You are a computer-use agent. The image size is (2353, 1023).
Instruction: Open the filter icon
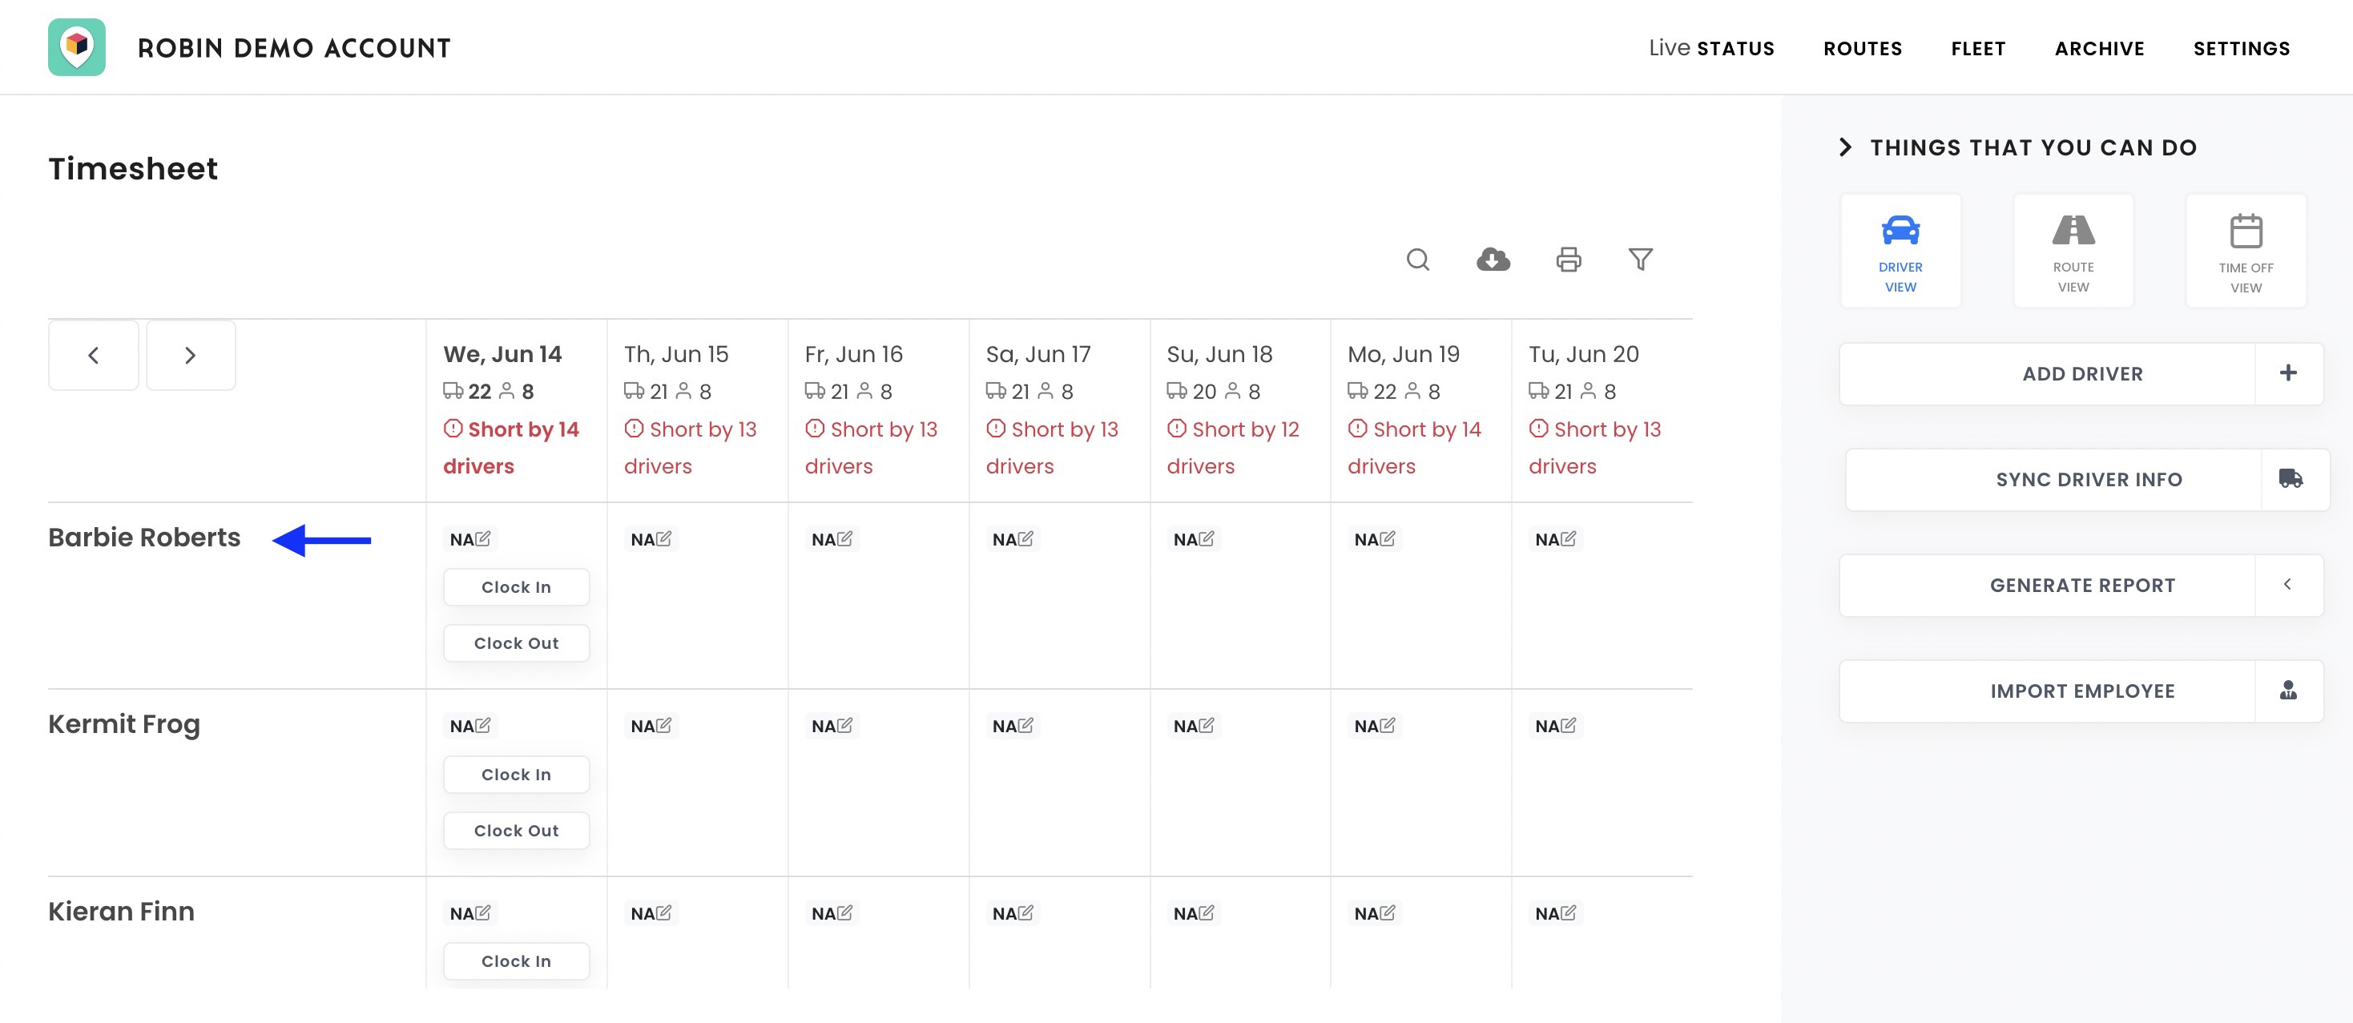pos(1642,260)
